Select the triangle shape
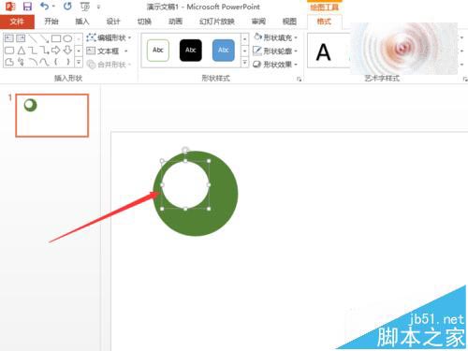468x351 pixels. [x=21, y=51]
